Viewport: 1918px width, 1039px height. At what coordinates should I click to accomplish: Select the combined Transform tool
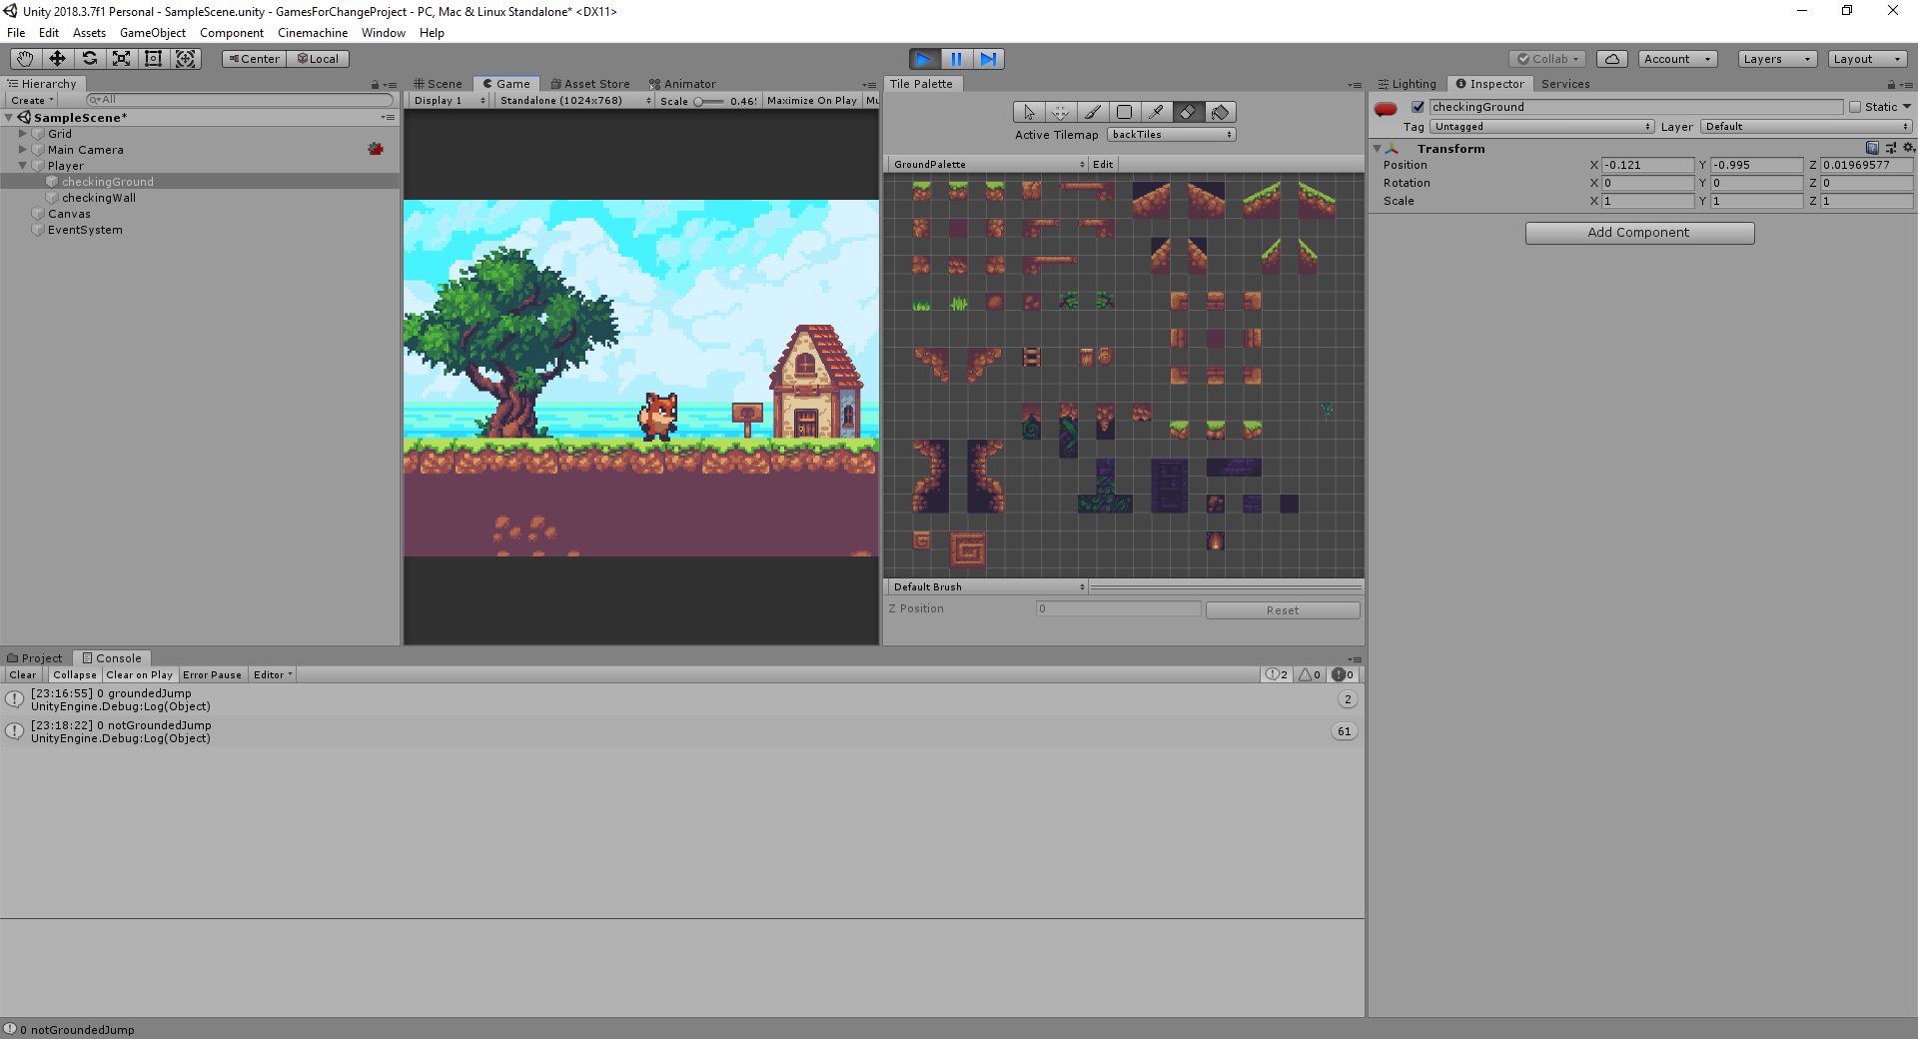coord(186,59)
